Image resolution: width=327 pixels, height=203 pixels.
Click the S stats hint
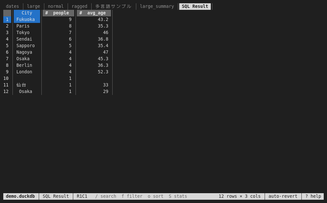tap(178, 196)
